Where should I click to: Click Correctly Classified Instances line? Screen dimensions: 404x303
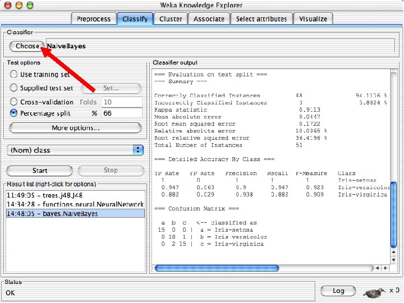(x=270, y=95)
